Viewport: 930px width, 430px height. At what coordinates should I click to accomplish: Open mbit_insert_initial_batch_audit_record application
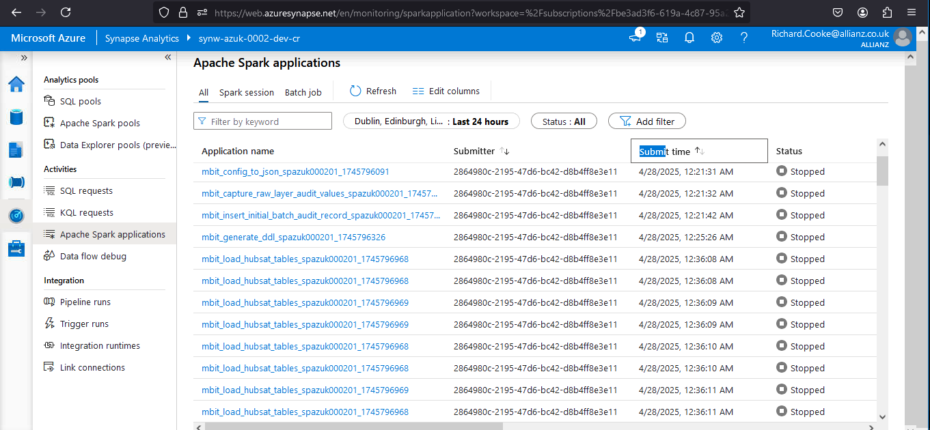(x=320, y=215)
